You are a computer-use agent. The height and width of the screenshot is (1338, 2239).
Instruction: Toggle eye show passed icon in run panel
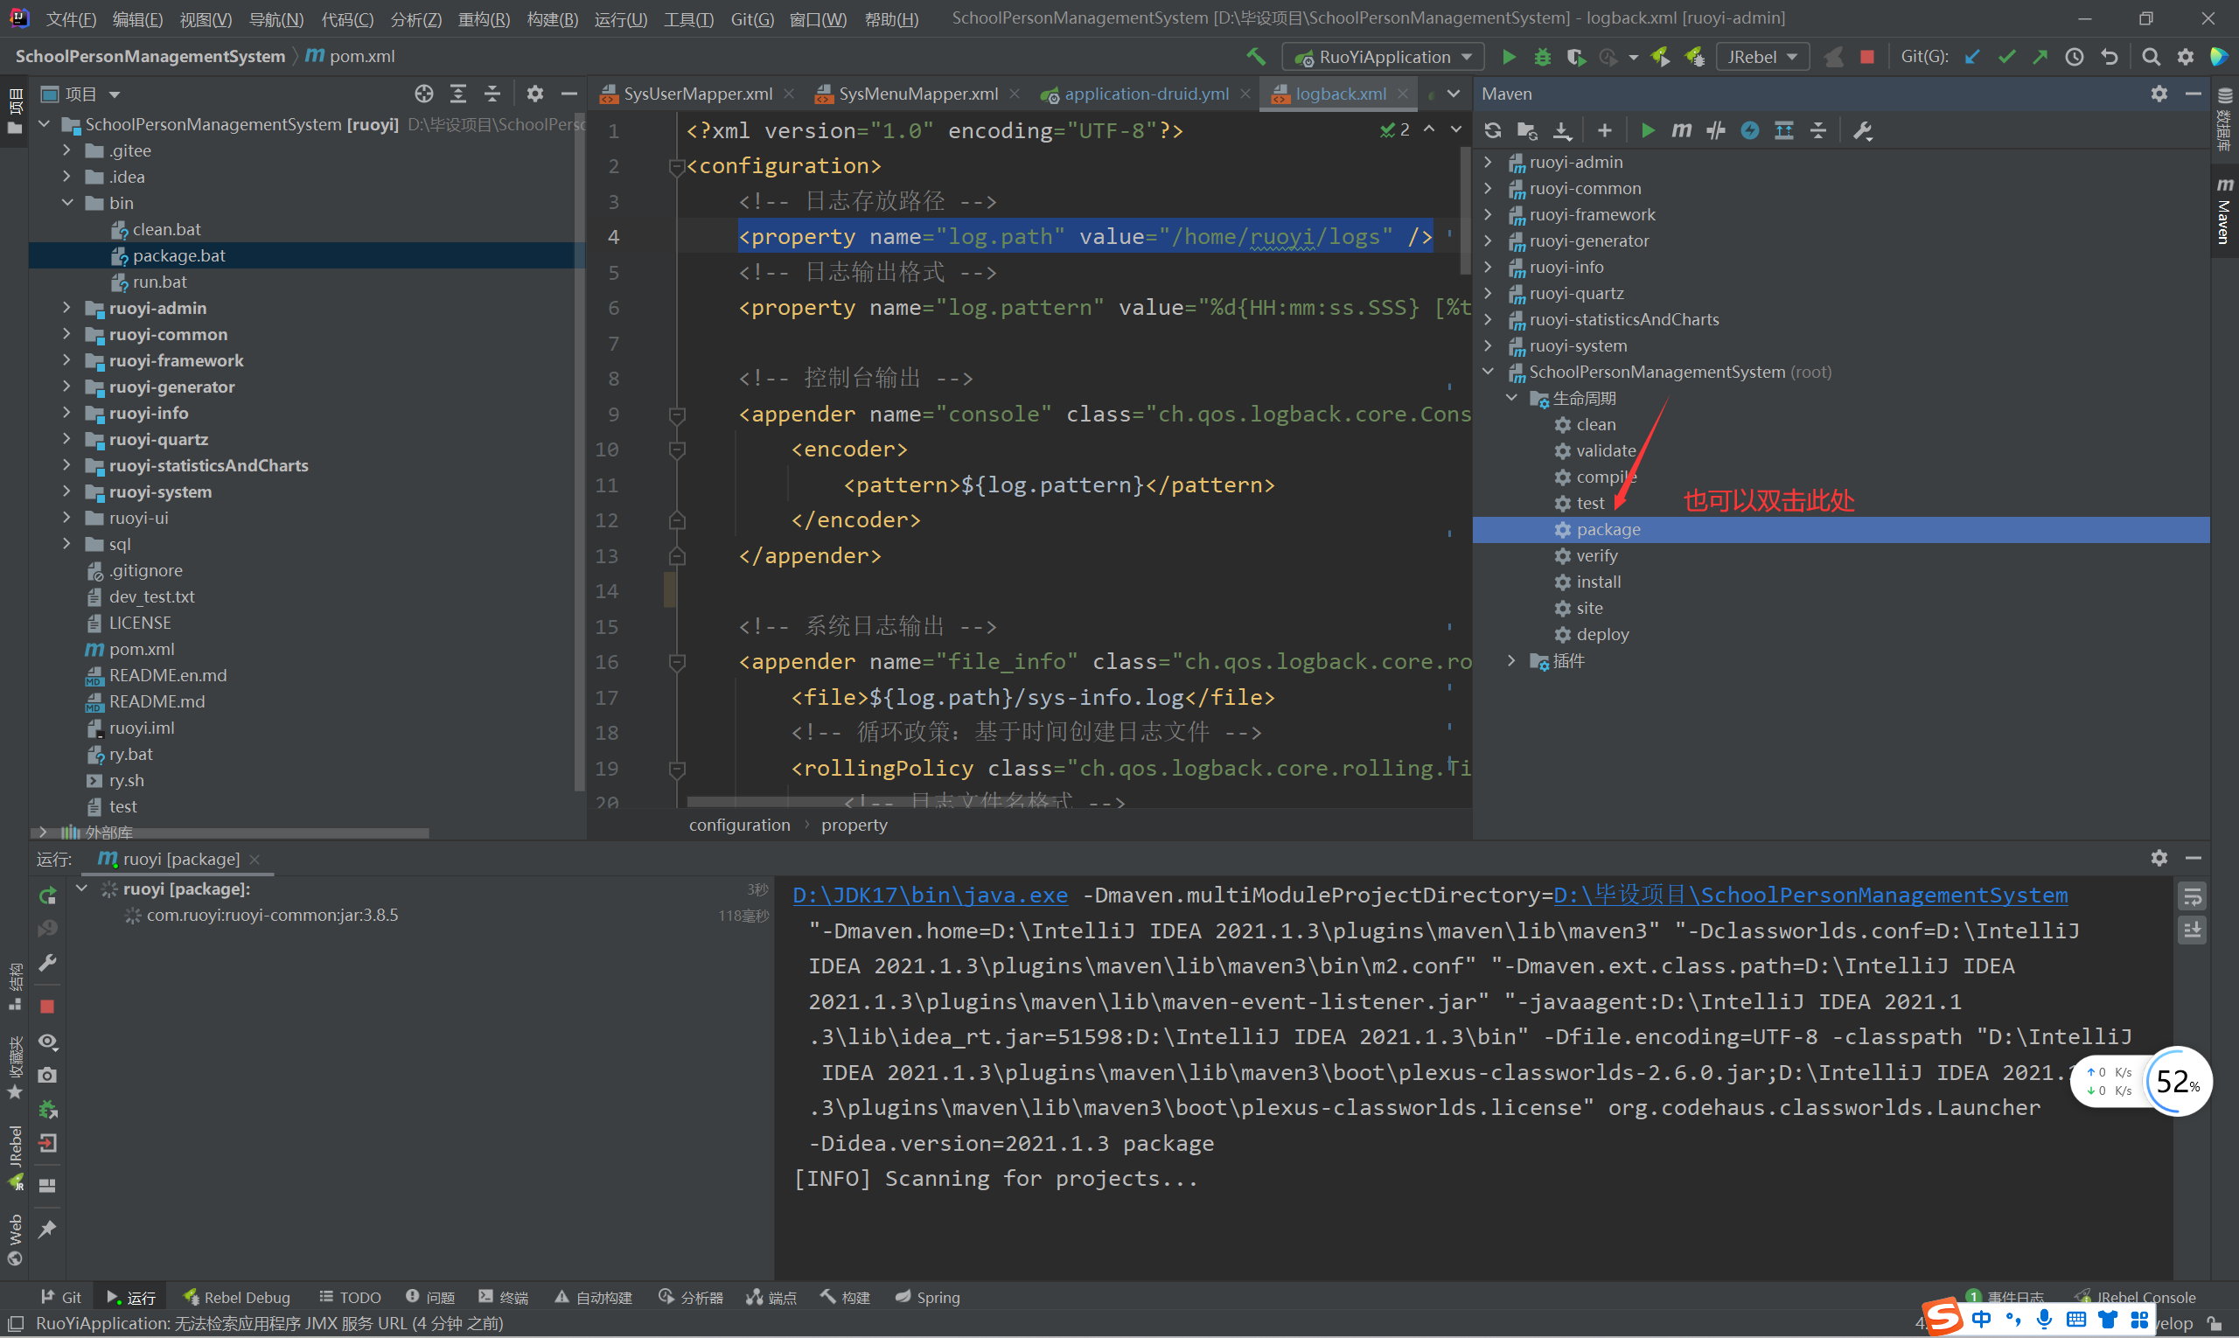(x=48, y=1042)
